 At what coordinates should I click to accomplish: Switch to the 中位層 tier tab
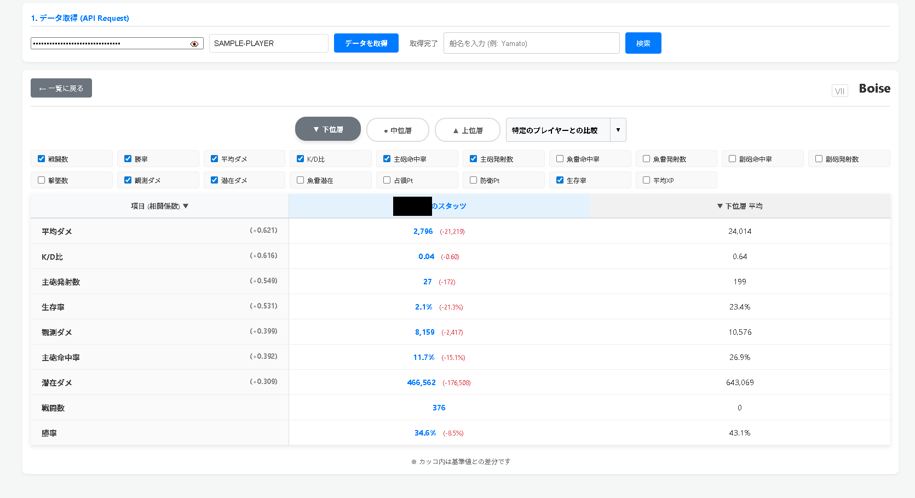tap(398, 130)
